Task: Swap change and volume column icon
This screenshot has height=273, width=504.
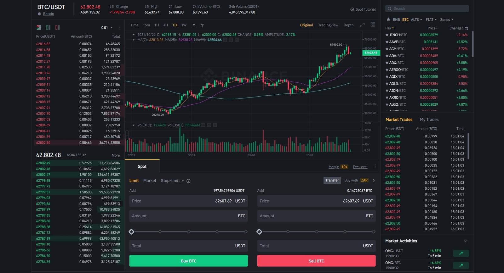Action: (x=467, y=28)
